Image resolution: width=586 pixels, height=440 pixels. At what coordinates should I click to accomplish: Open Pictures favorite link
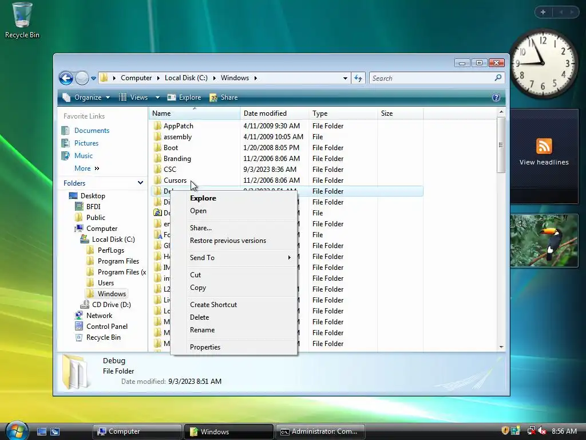point(86,143)
